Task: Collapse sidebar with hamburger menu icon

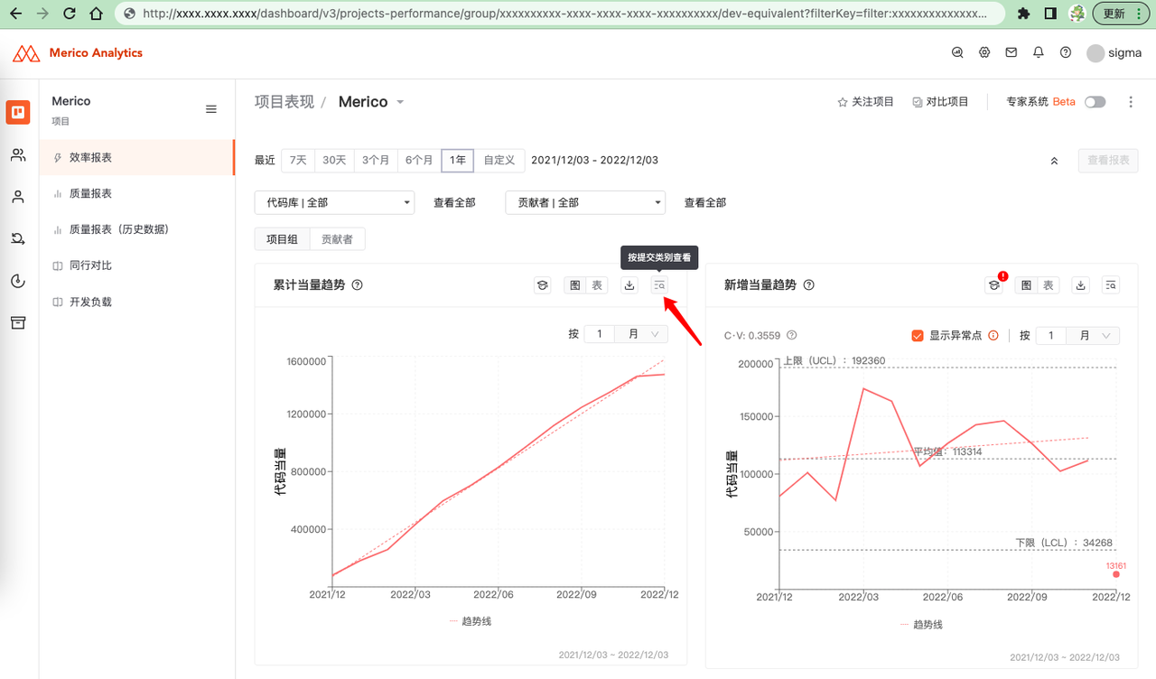Action: pos(211,109)
